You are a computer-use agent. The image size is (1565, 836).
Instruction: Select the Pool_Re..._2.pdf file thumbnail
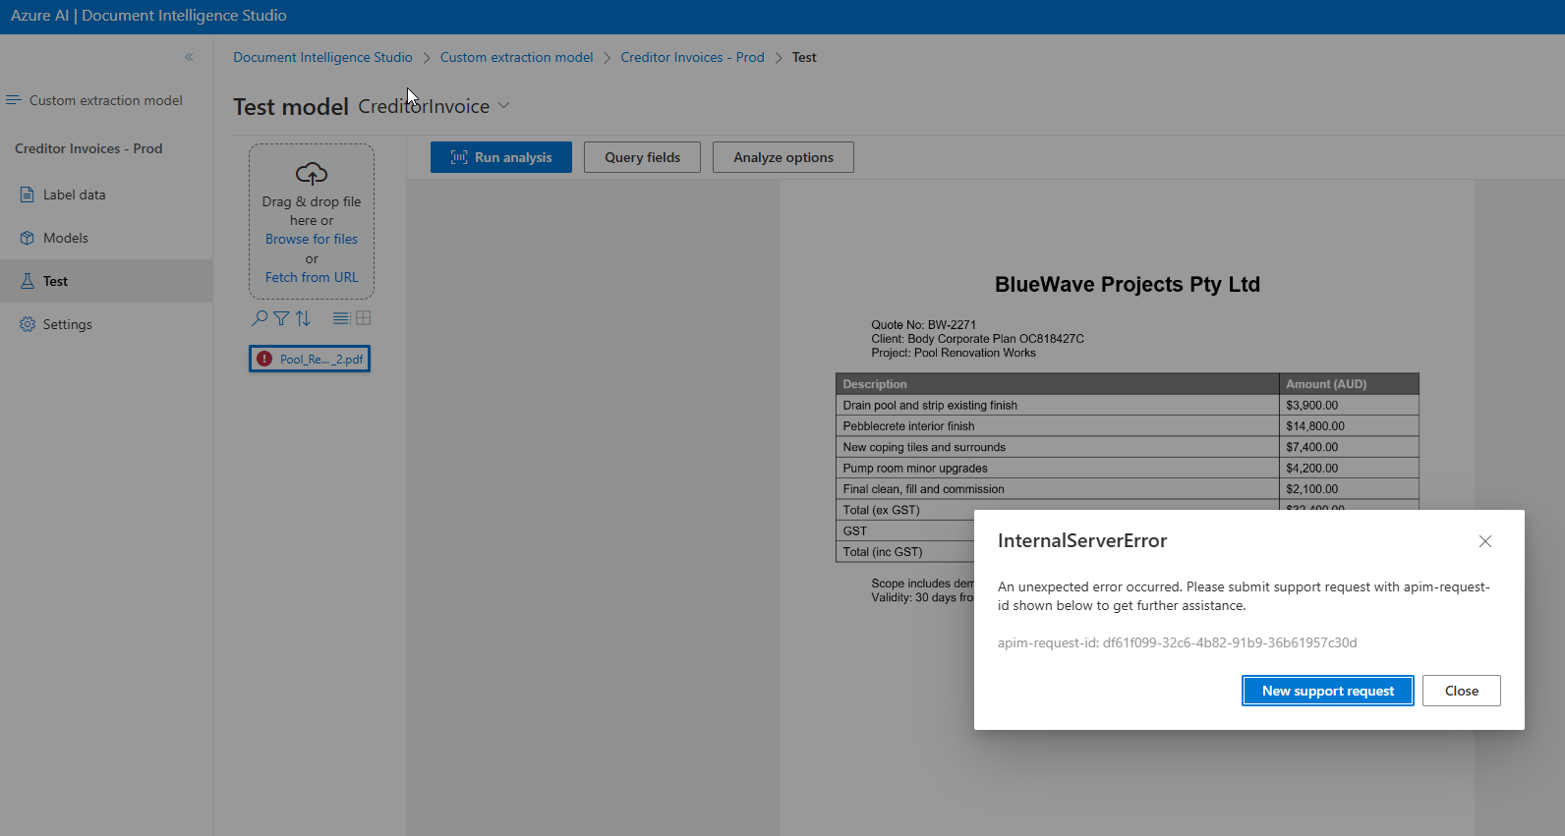click(x=310, y=360)
